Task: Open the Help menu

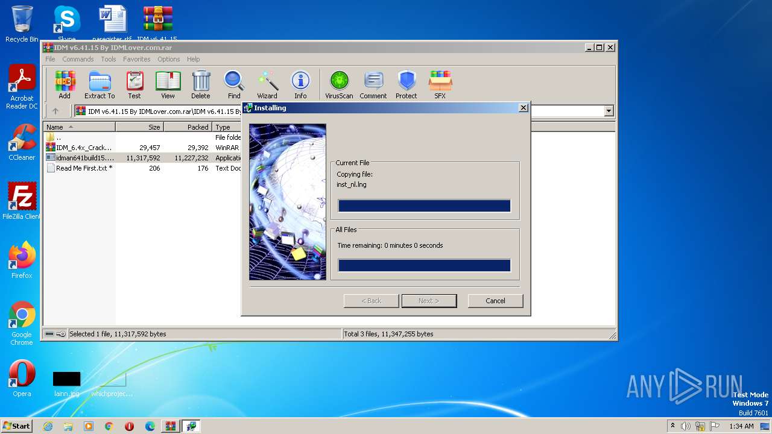Action: point(193,59)
